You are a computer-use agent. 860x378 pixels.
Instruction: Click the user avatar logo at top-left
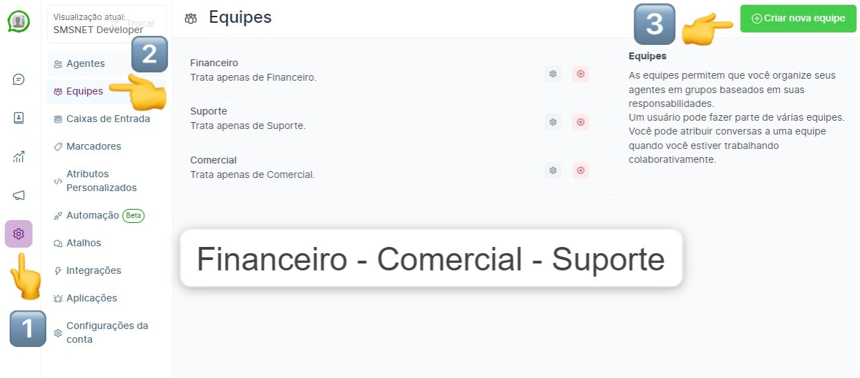19,21
